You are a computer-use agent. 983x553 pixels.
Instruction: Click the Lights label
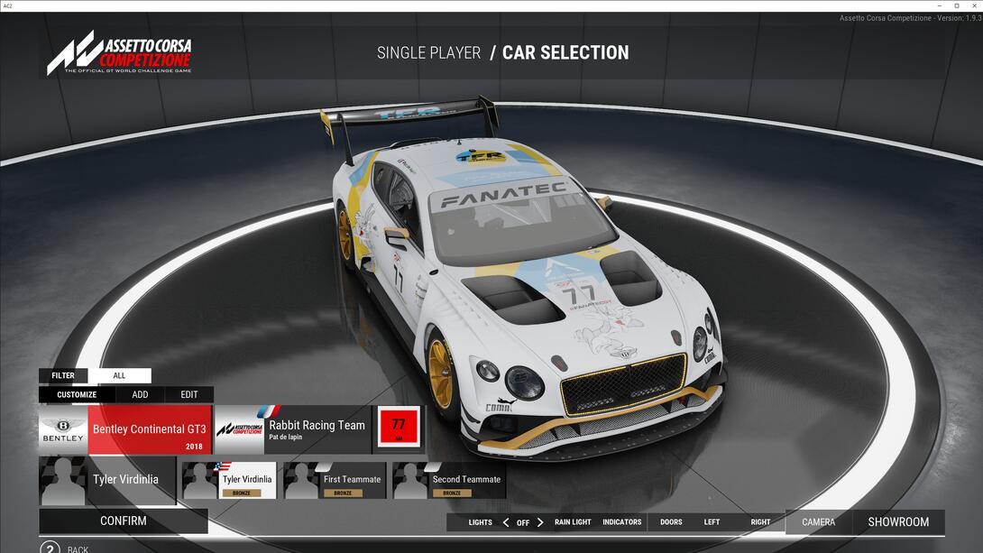(480, 521)
